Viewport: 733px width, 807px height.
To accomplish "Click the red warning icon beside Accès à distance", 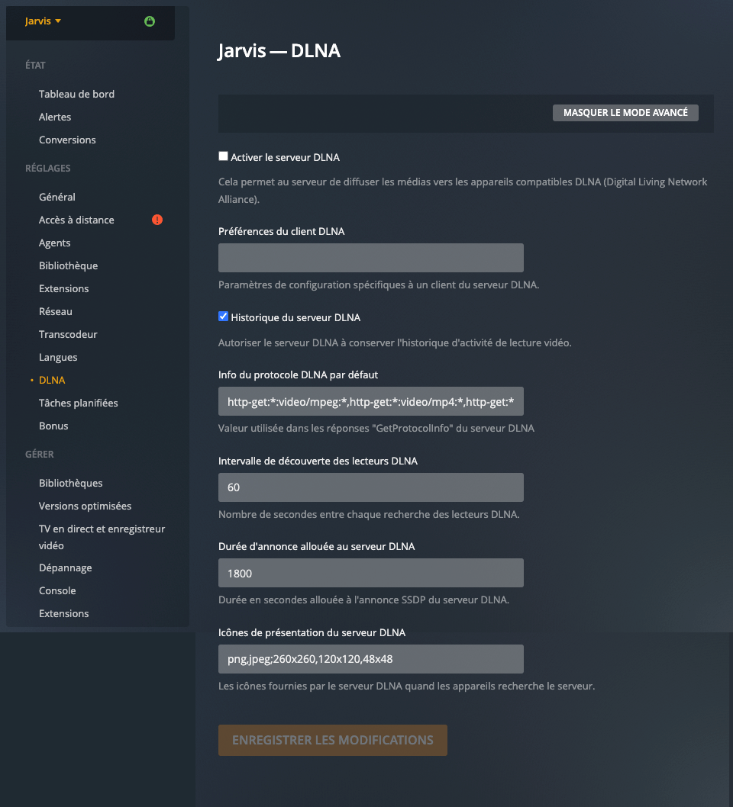I will pos(157,220).
